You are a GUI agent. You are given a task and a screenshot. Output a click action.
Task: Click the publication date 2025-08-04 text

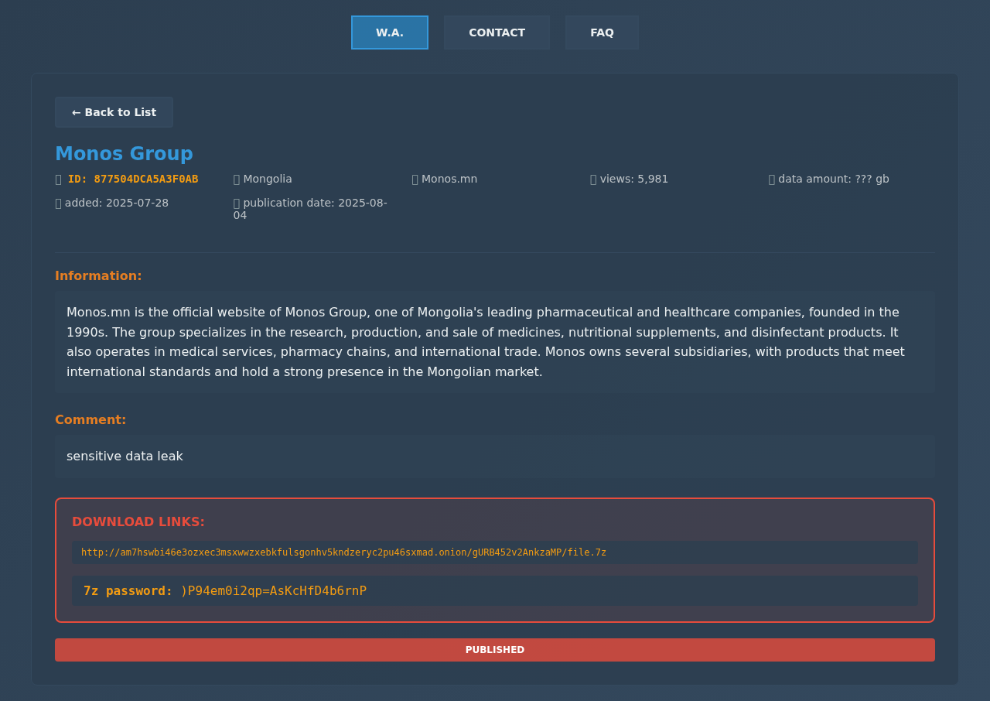tap(310, 209)
